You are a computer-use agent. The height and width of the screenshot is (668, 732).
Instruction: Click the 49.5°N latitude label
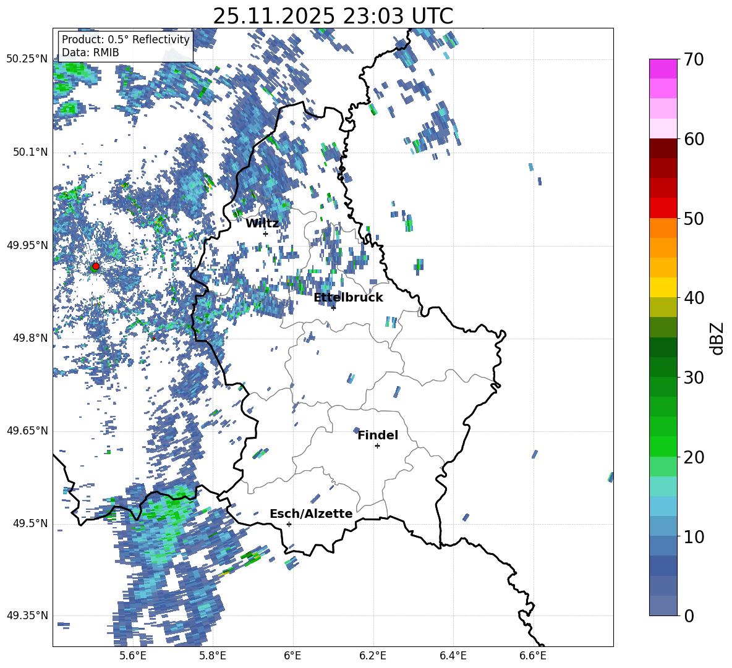[30, 523]
